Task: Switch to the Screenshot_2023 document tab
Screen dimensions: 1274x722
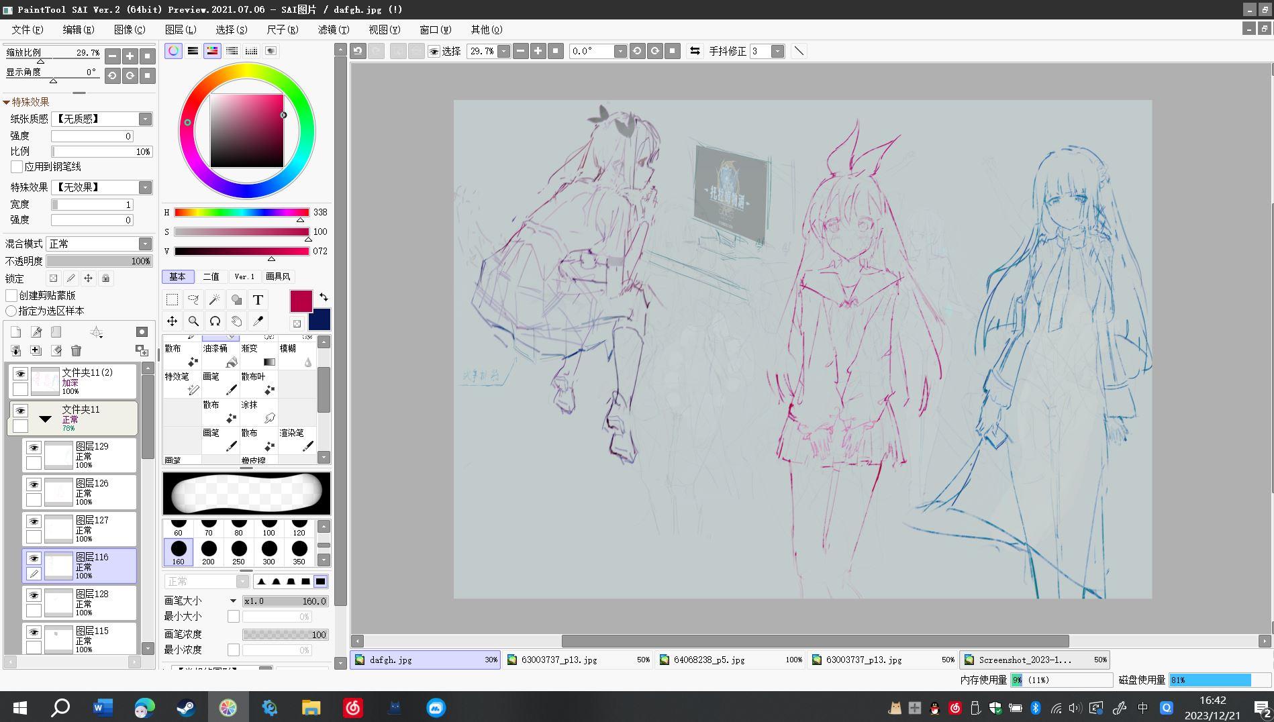Action: pos(1034,660)
